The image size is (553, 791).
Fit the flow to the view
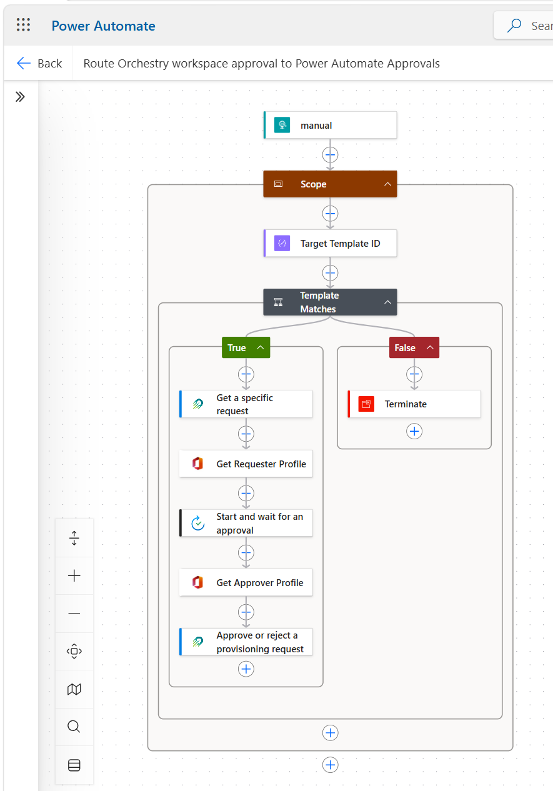74,651
